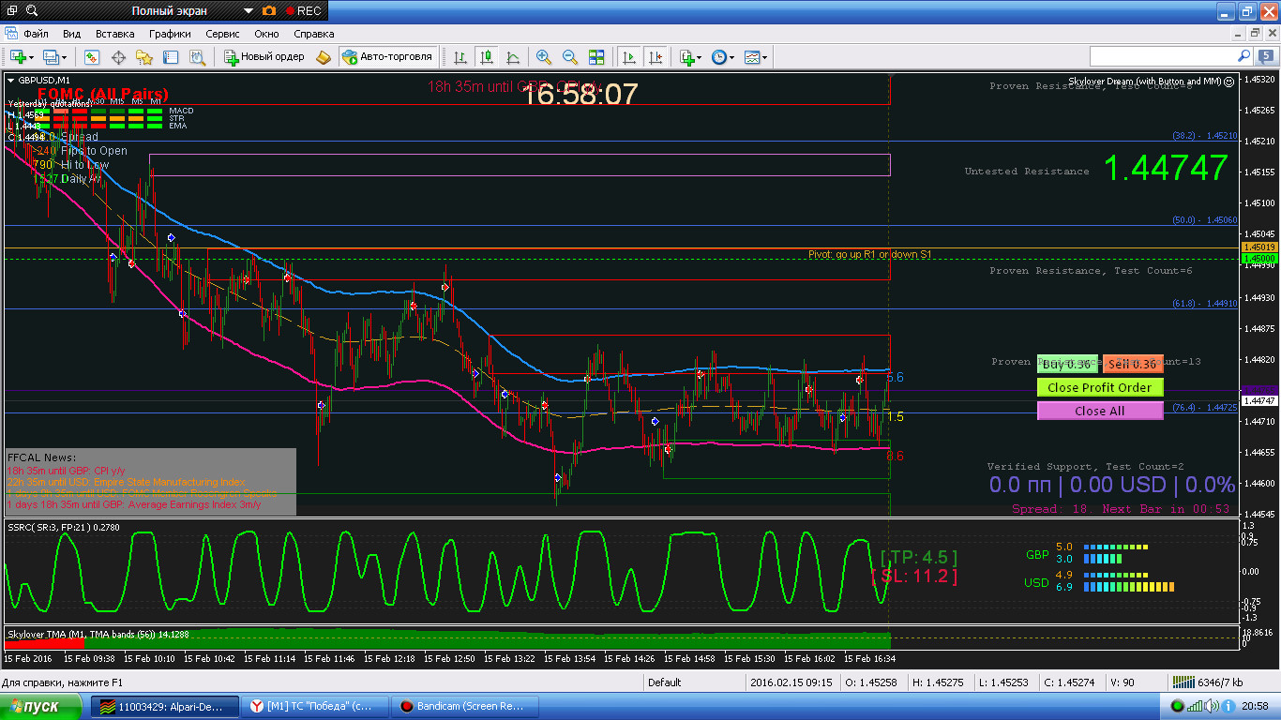This screenshot has height=720, width=1281.
Task: Open the MetaEditor yellow book icon
Action: click(324, 57)
